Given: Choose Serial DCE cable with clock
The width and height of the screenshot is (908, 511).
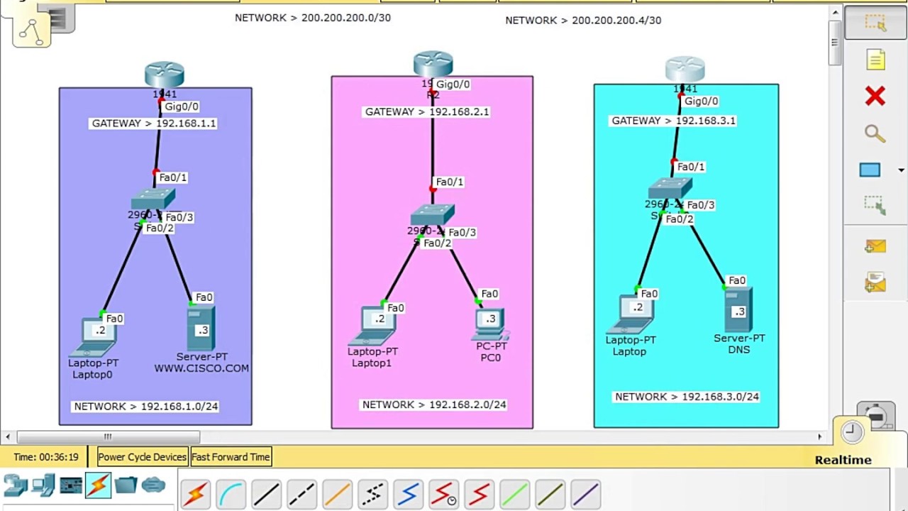Looking at the screenshot, I should (x=443, y=494).
